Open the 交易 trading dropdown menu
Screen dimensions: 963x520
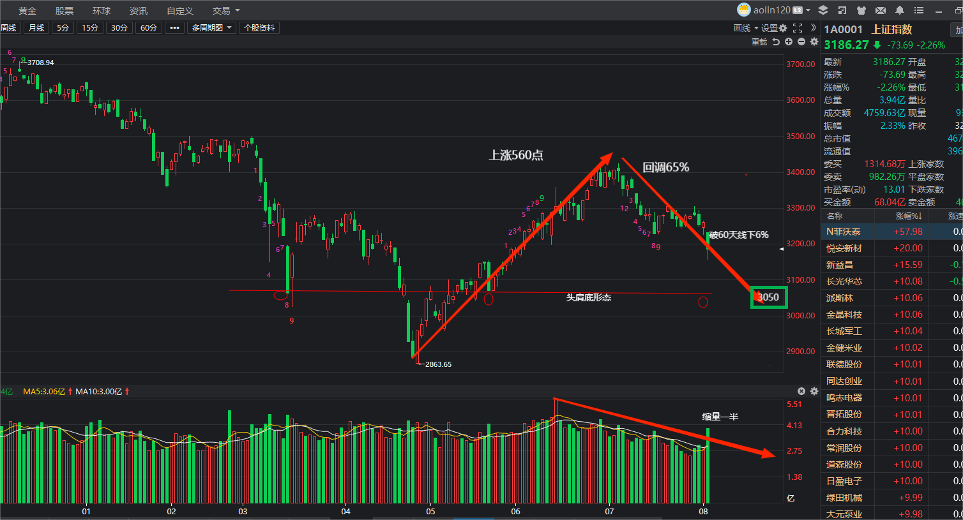[x=226, y=11]
